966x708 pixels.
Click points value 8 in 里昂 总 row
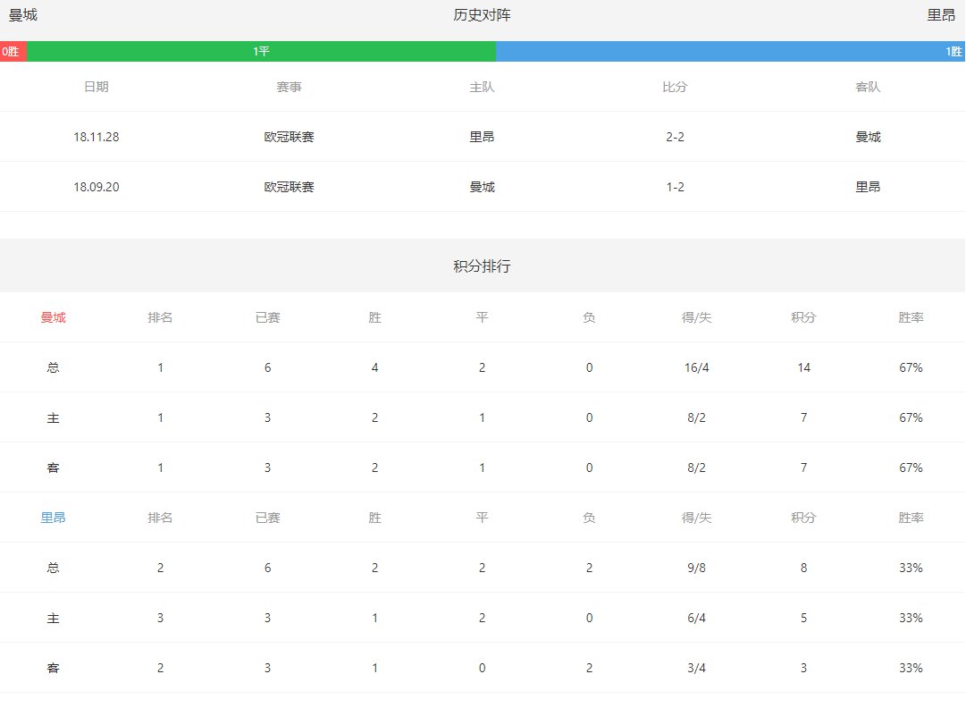[x=803, y=569]
